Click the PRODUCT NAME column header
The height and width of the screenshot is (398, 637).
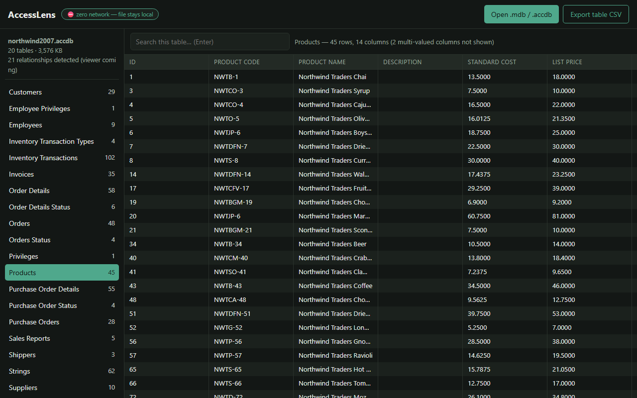coord(336,62)
